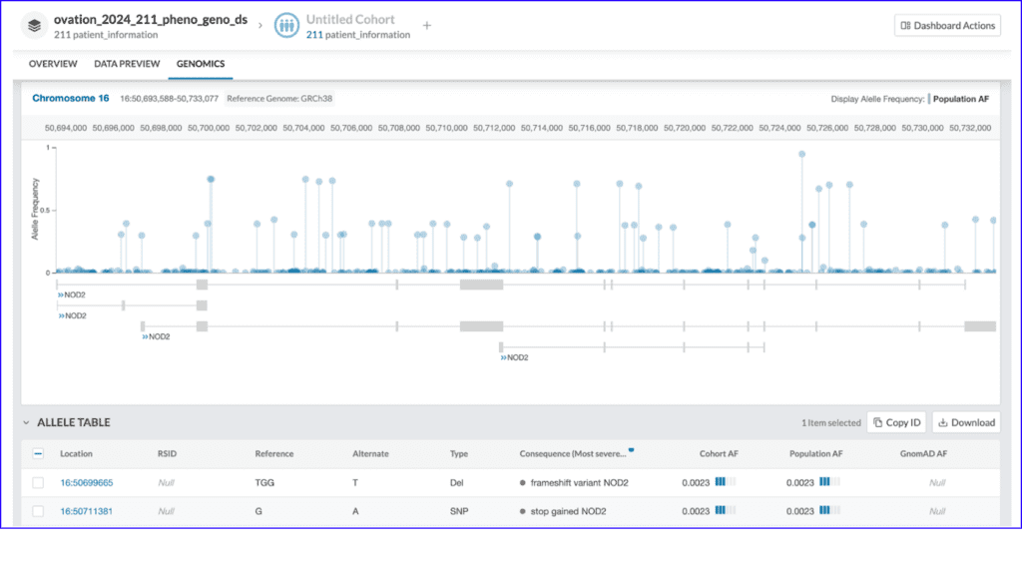The image size is (1022, 569).
Task: Click the GnomAD AF column header
Action: 923,453
